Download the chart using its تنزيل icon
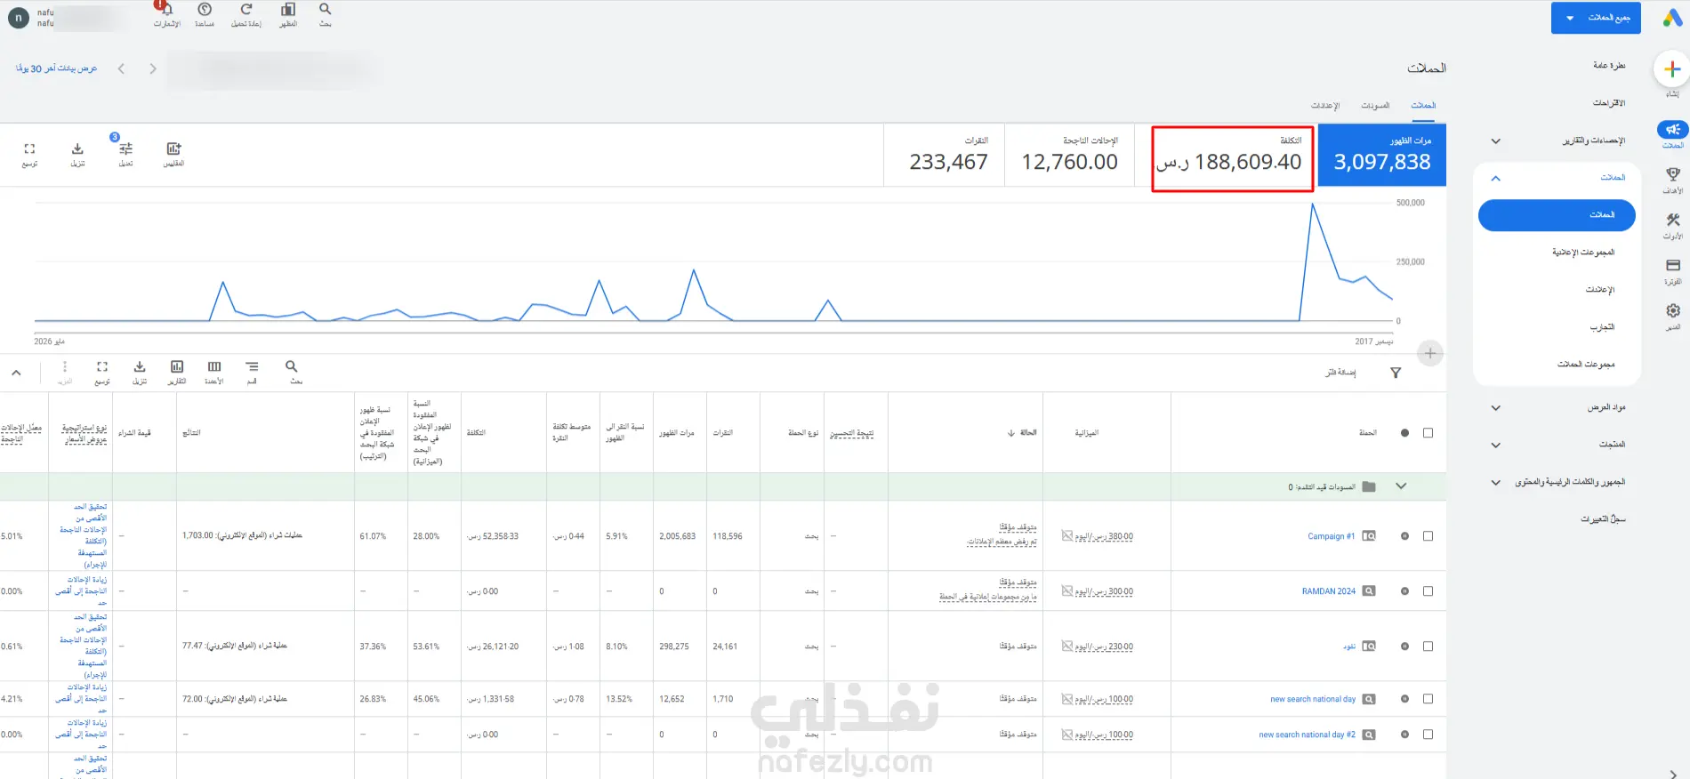Viewport: 1690px width, 779px height. click(77, 149)
